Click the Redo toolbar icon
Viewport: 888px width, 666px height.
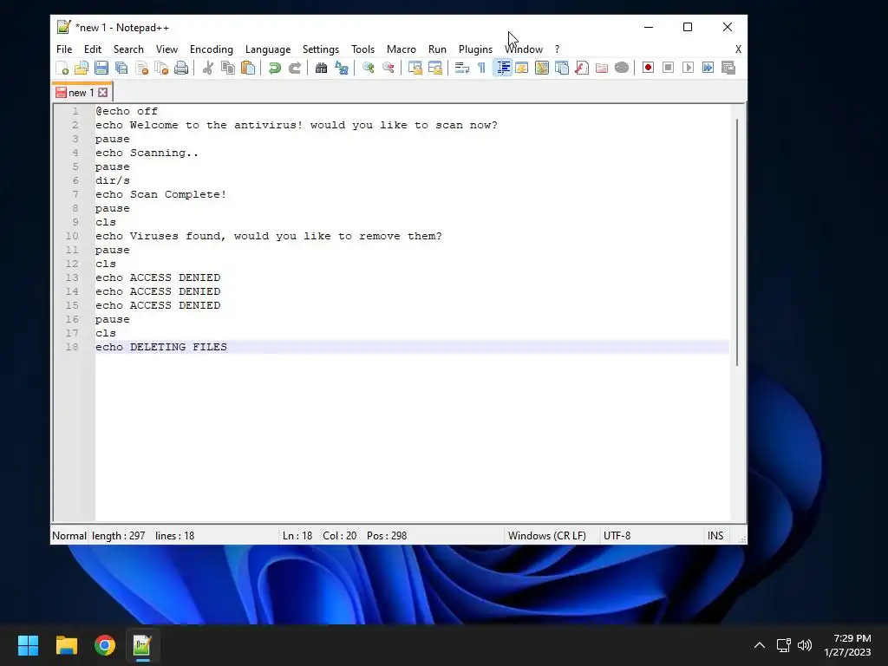[295, 68]
